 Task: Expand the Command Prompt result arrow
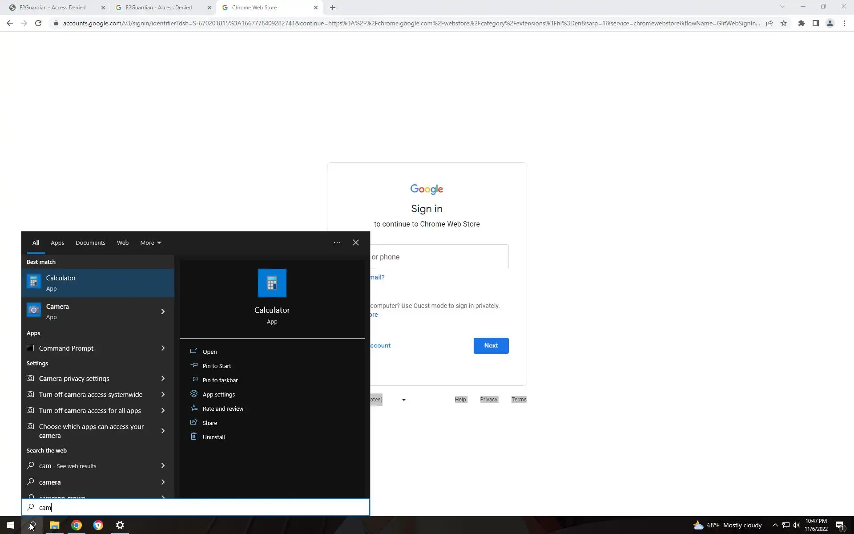tap(163, 348)
